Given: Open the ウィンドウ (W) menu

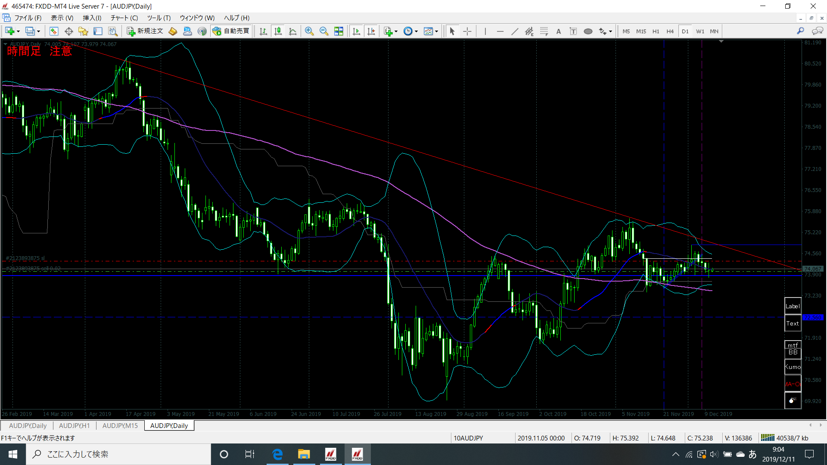Looking at the screenshot, I should 197,18.
